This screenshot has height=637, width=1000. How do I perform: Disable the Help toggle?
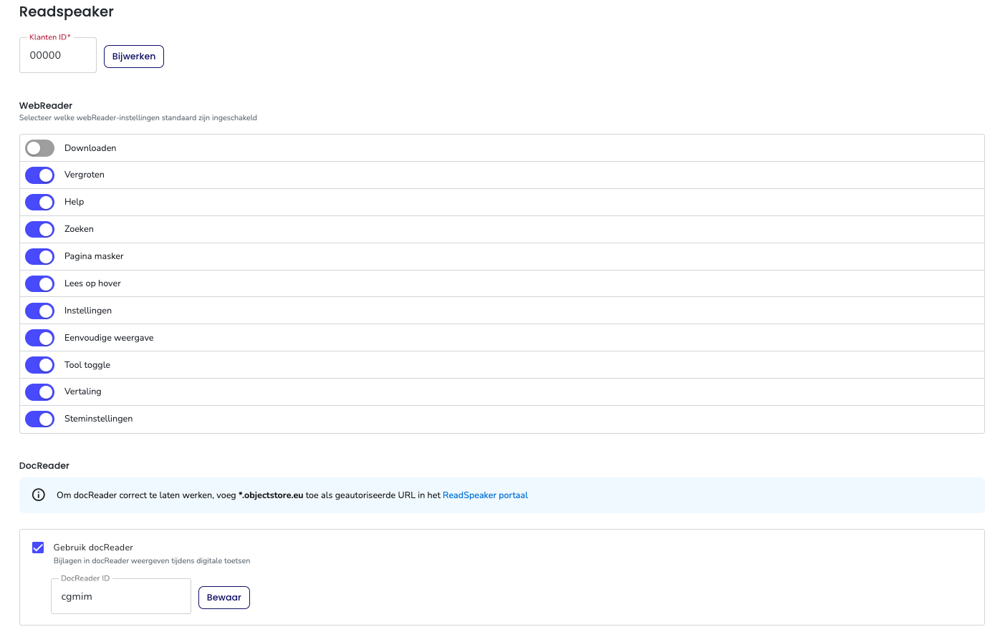(x=39, y=203)
